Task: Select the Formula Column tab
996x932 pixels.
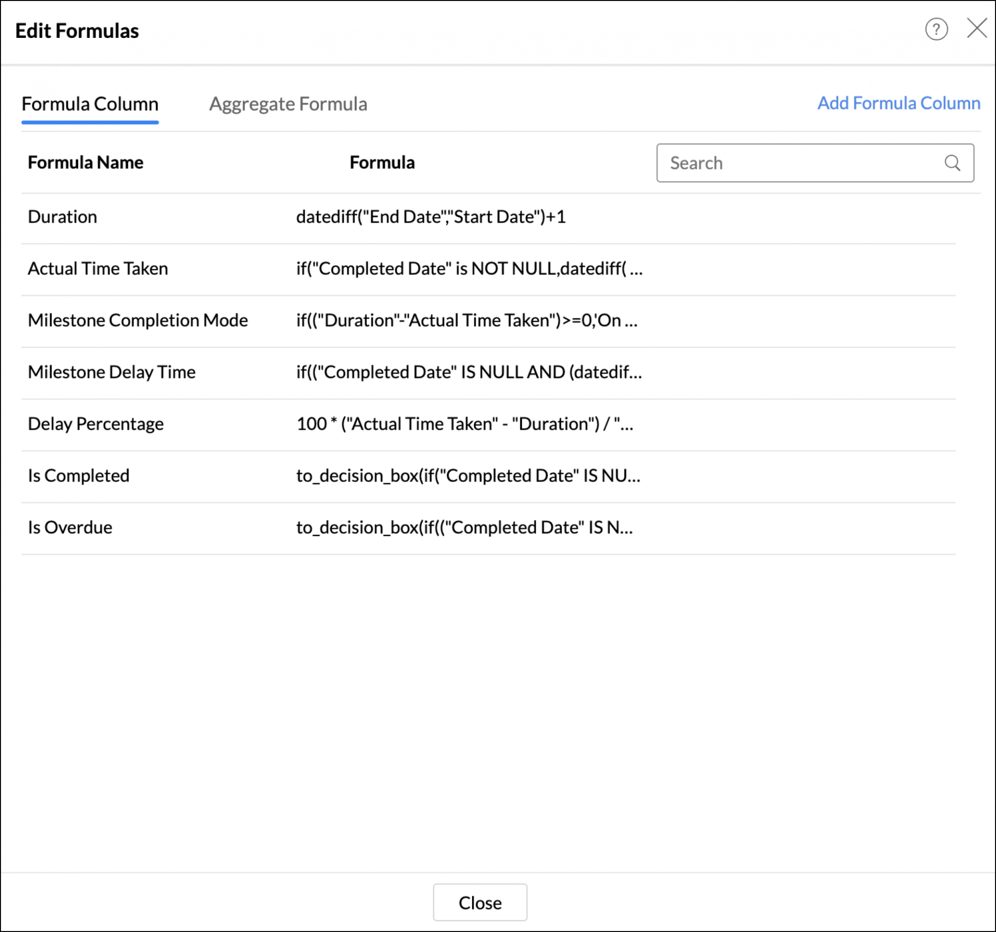Action: click(x=90, y=104)
